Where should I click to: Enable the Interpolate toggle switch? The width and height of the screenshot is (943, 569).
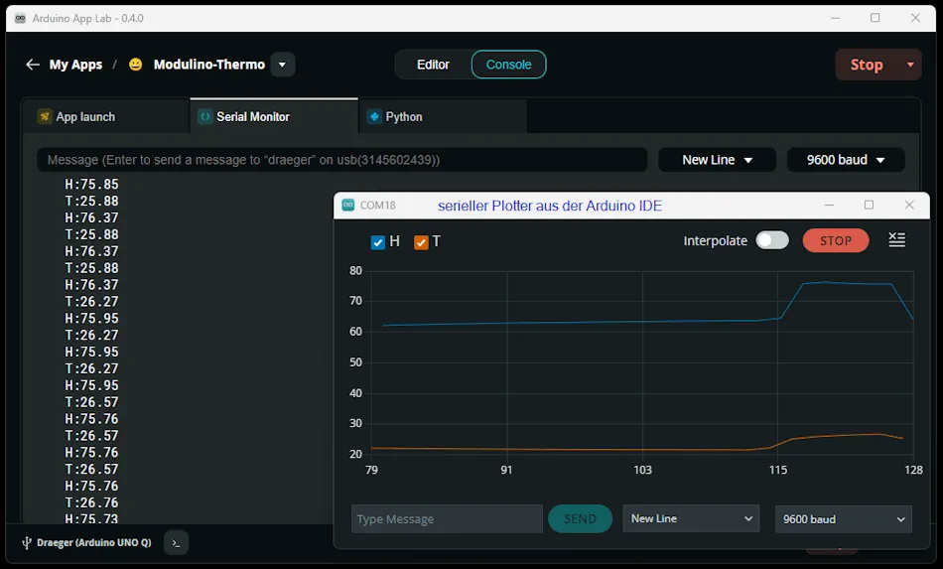pyautogui.click(x=771, y=240)
